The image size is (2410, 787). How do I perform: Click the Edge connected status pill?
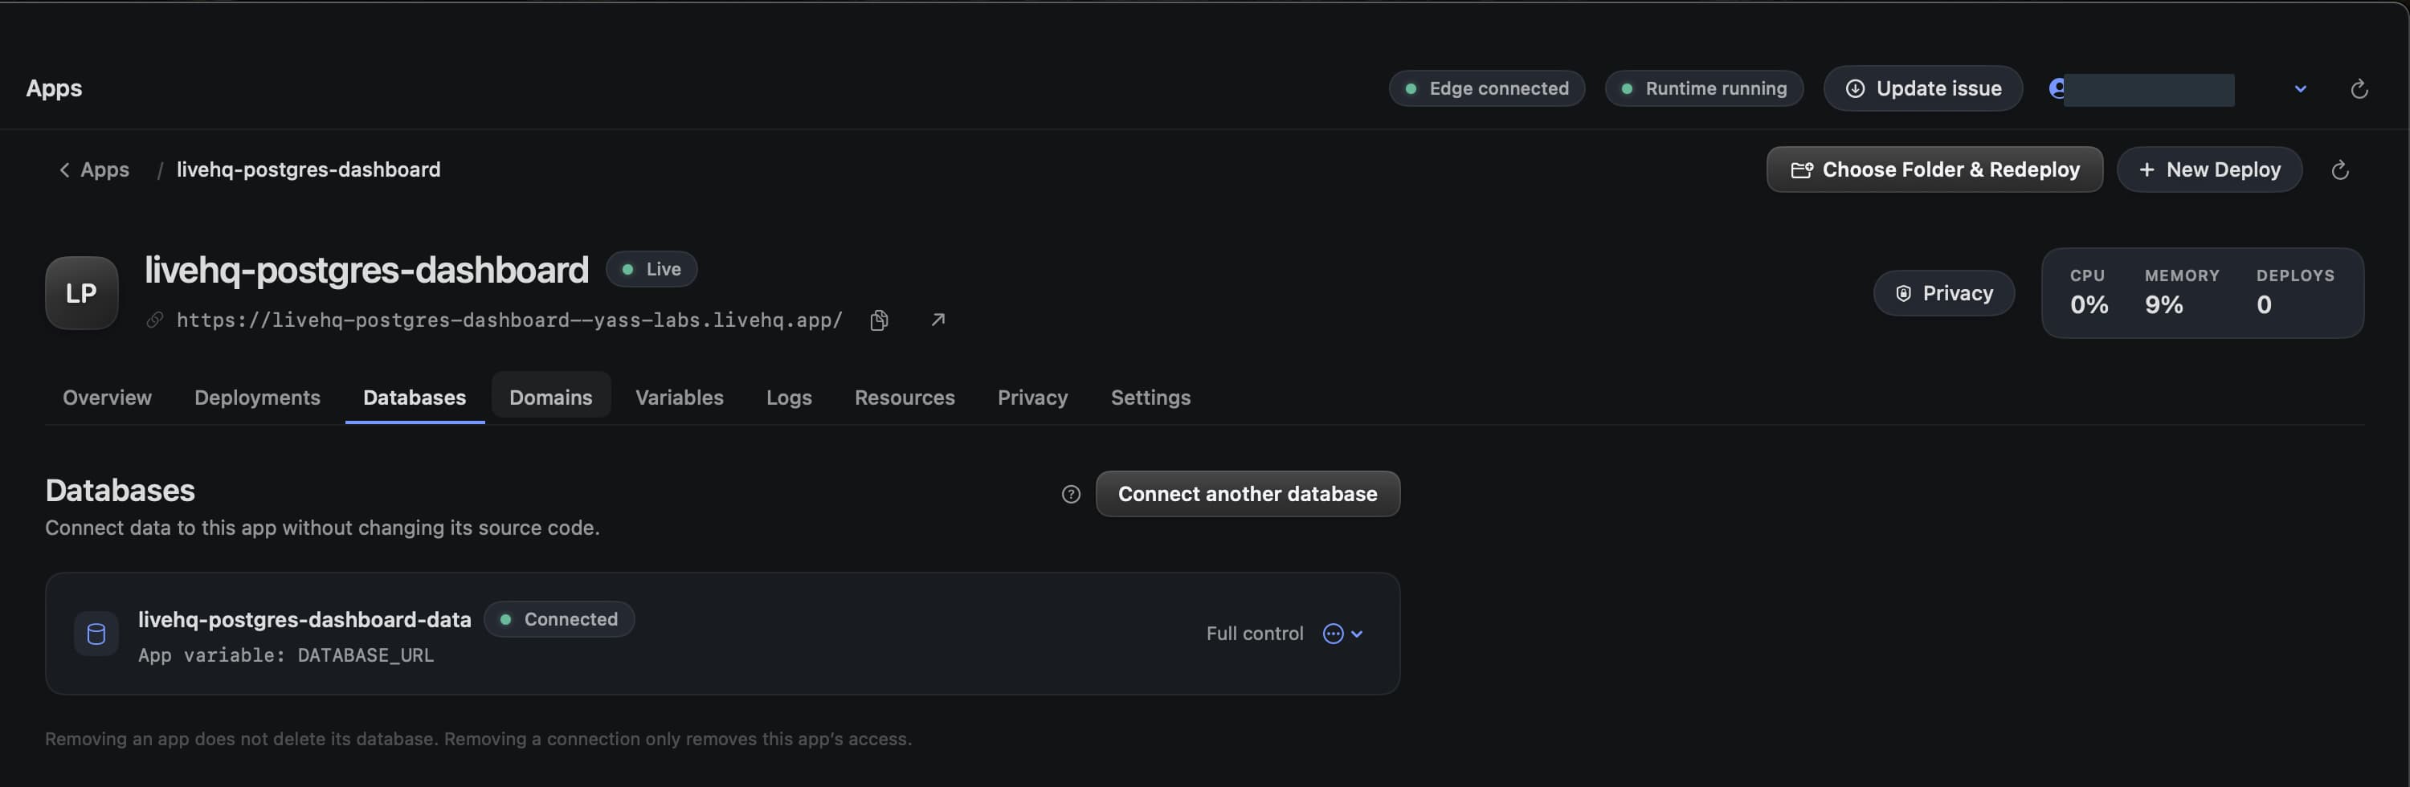coord(1487,89)
